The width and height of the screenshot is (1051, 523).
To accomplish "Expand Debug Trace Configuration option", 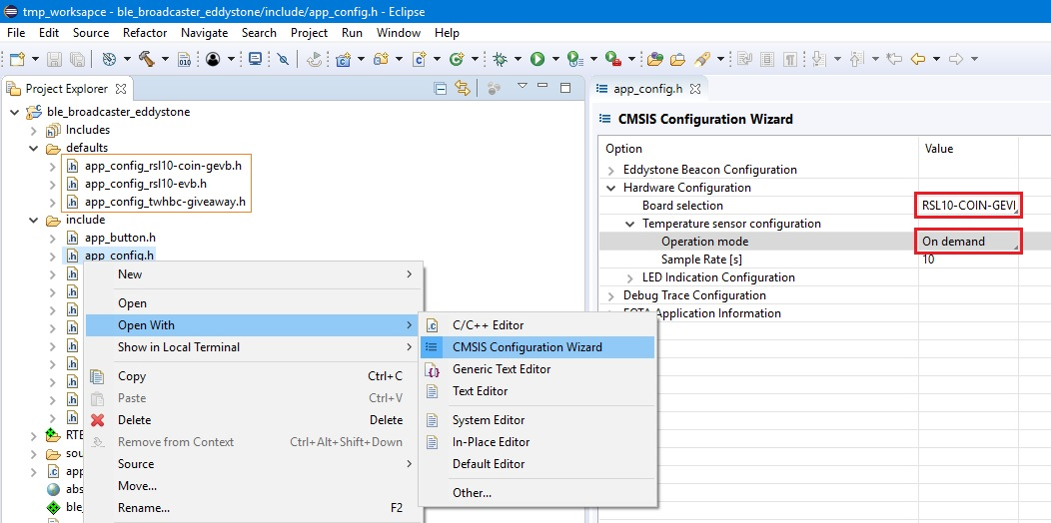I will (610, 296).
